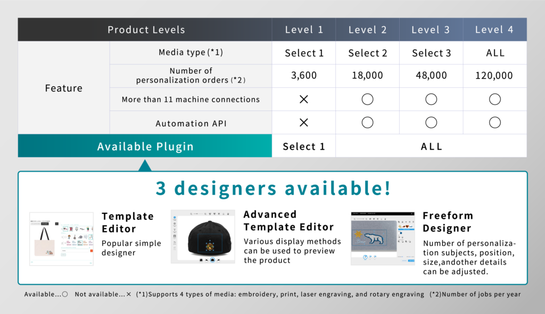Click the ALL cell in Available Plugin row
The image size is (545, 314).
pyautogui.click(x=431, y=147)
